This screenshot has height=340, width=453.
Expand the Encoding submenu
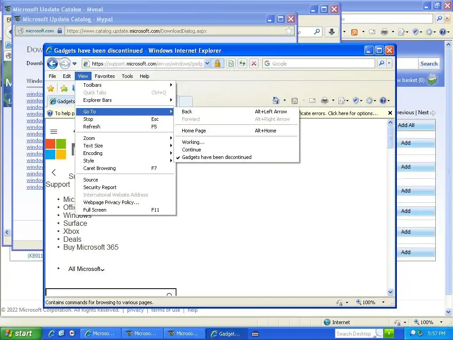tap(125, 153)
